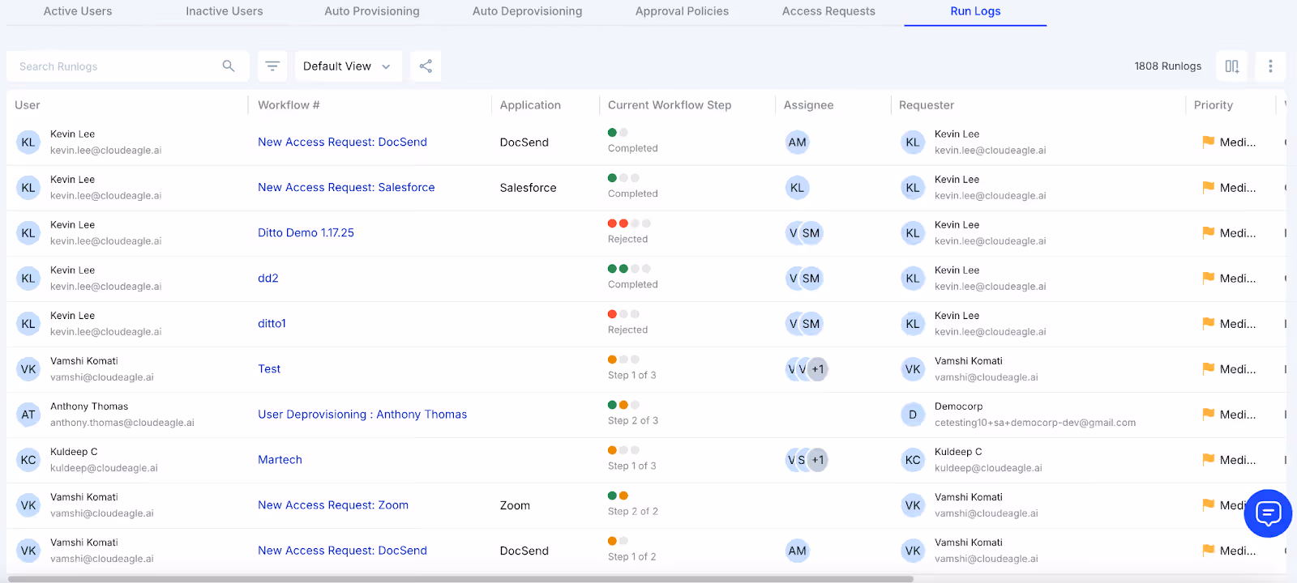Open the Auto Provisioning tab
Screen dimensions: 1297x583
[372, 11]
